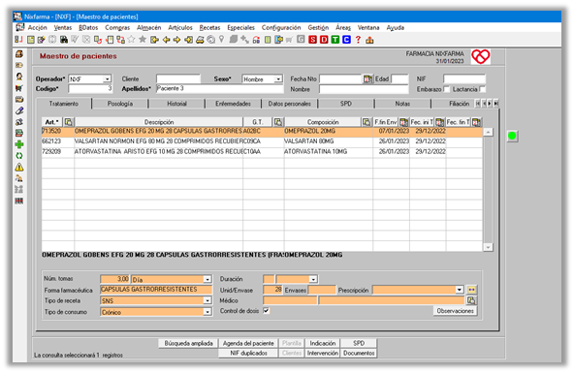Click the Observaciones button

[455, 311]
